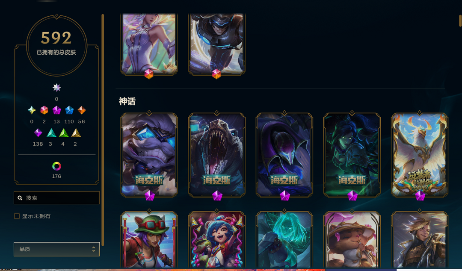Click the green triangle gem above 4
462x271 pixels.
(64, 133)
